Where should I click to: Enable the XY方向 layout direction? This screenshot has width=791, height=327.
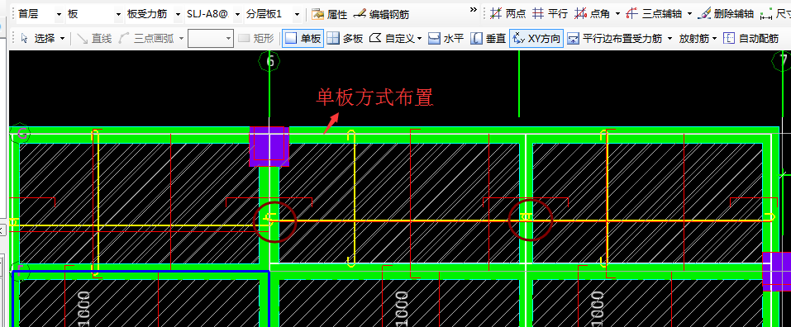(536, 38)
